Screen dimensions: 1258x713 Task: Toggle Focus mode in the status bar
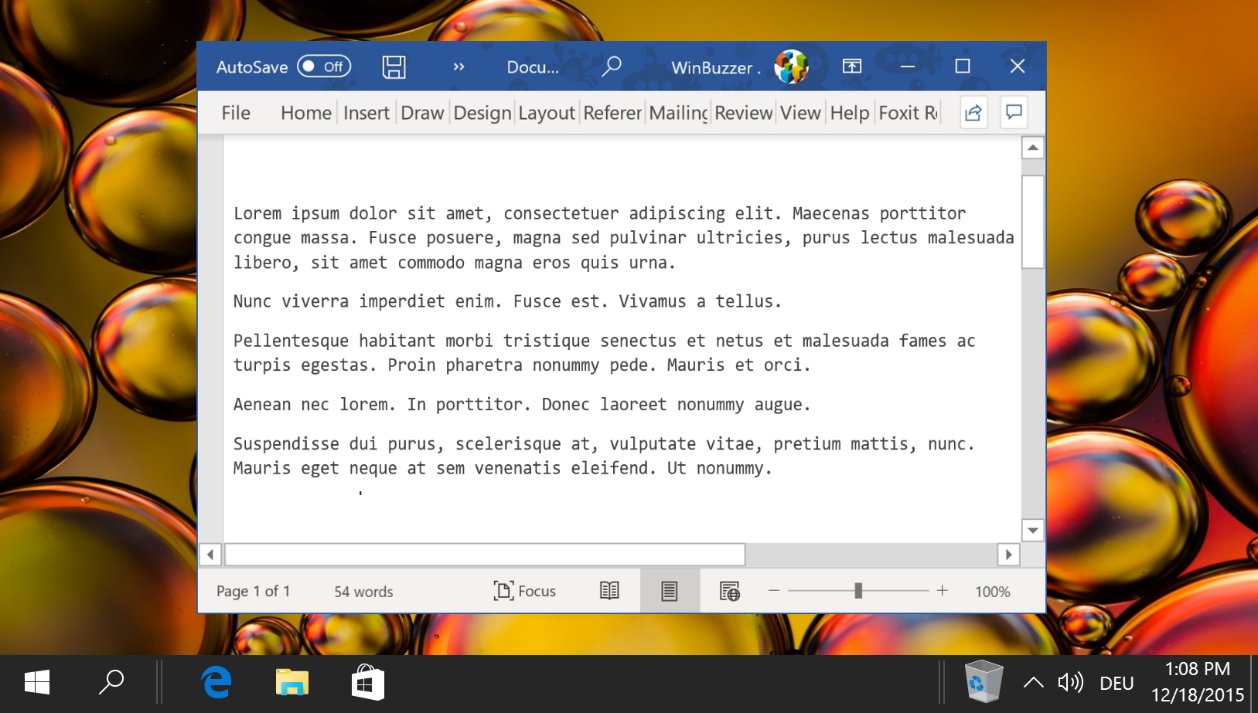[x=525, y=590]
